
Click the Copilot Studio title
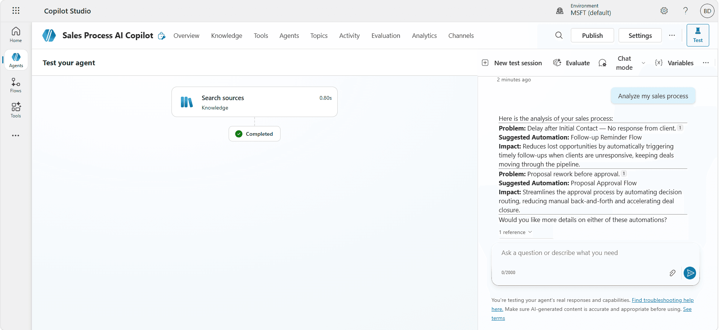[x=67, y=11]
